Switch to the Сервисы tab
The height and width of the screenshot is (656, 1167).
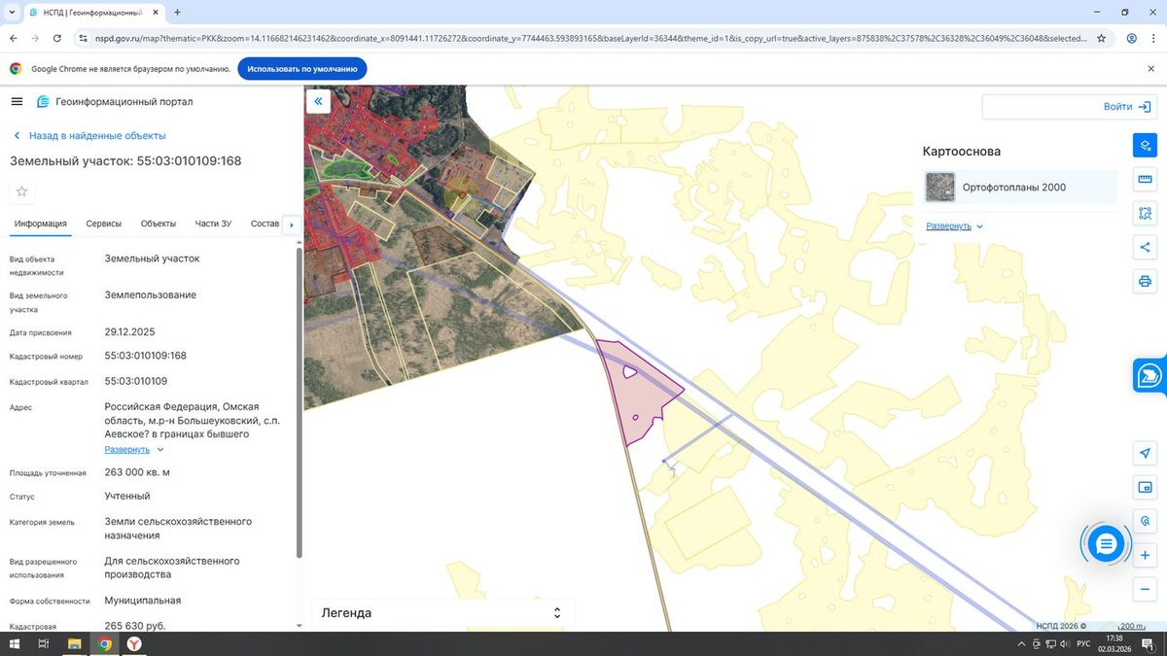pos(104,224)
